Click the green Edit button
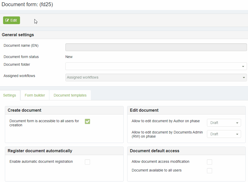248x182 pixels. tap(12, 20)
